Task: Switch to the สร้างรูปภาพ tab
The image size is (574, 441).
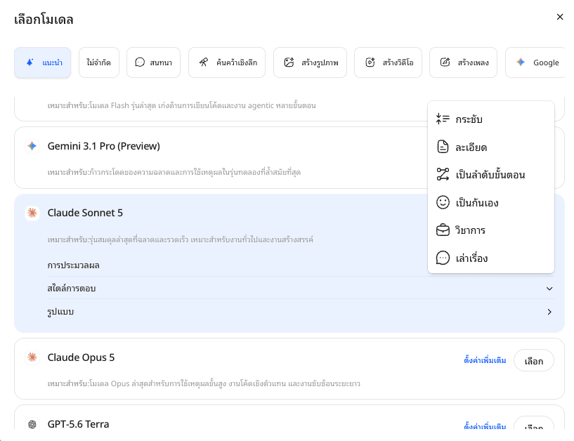Action: tap(310, 62)
